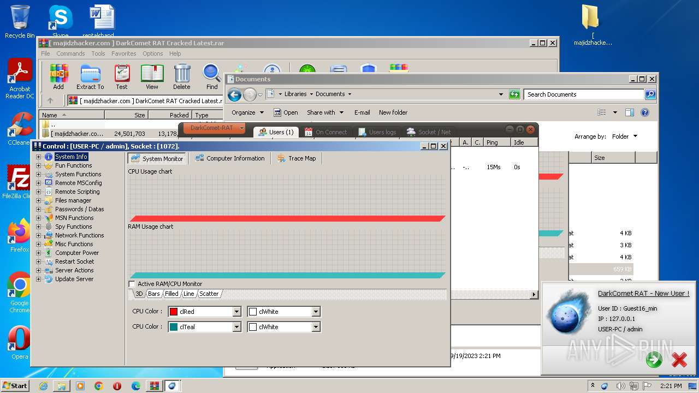699x393 pixels.
Task: Click DarkComet-RAT main button
Action: [x=215, y=128]
